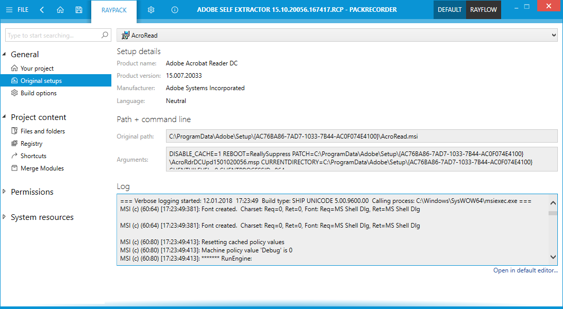The width and height of the screenshot is (563, 309).
Task: Click the search magnifier icon
Action: 105,35
